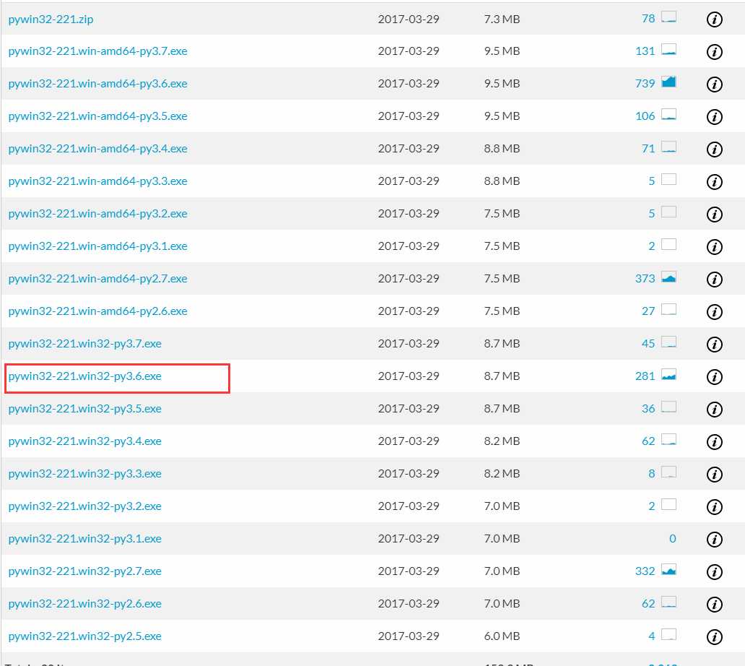Open info icon for win32-py2.5.exe row
This screenshot has width=745, height=666.
(x=715, y=636)
